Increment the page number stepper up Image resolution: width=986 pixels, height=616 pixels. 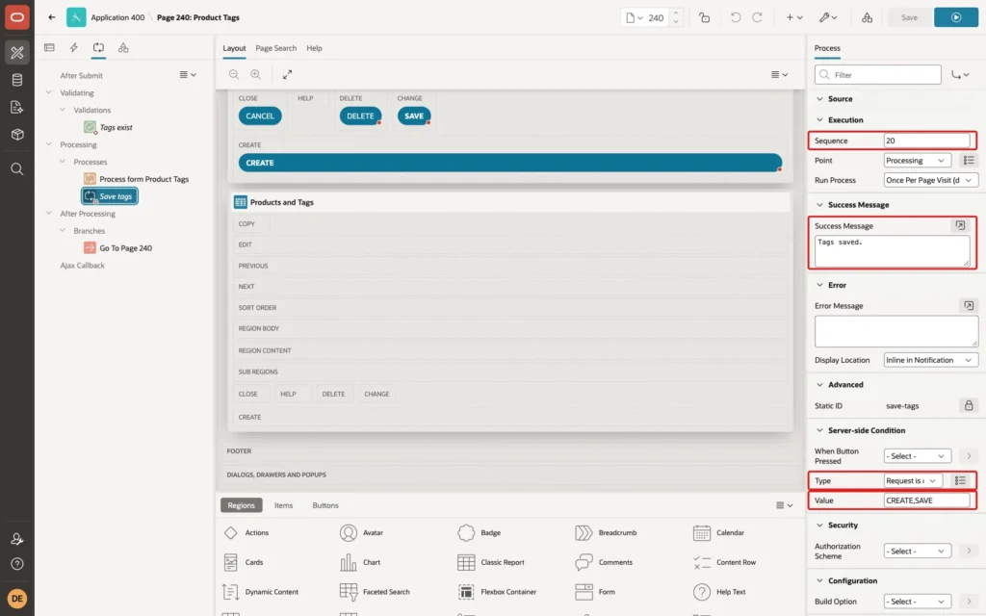(x=675, y=13)
